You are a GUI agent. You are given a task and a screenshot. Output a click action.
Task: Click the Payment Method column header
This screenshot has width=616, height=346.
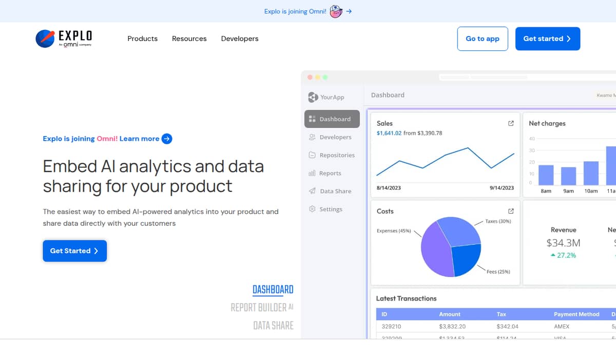[x=576, y=314]
